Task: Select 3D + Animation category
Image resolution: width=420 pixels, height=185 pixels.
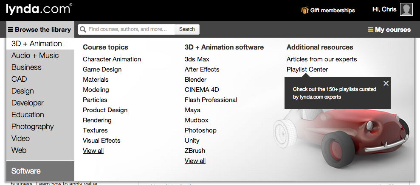Action: point(40,44)
